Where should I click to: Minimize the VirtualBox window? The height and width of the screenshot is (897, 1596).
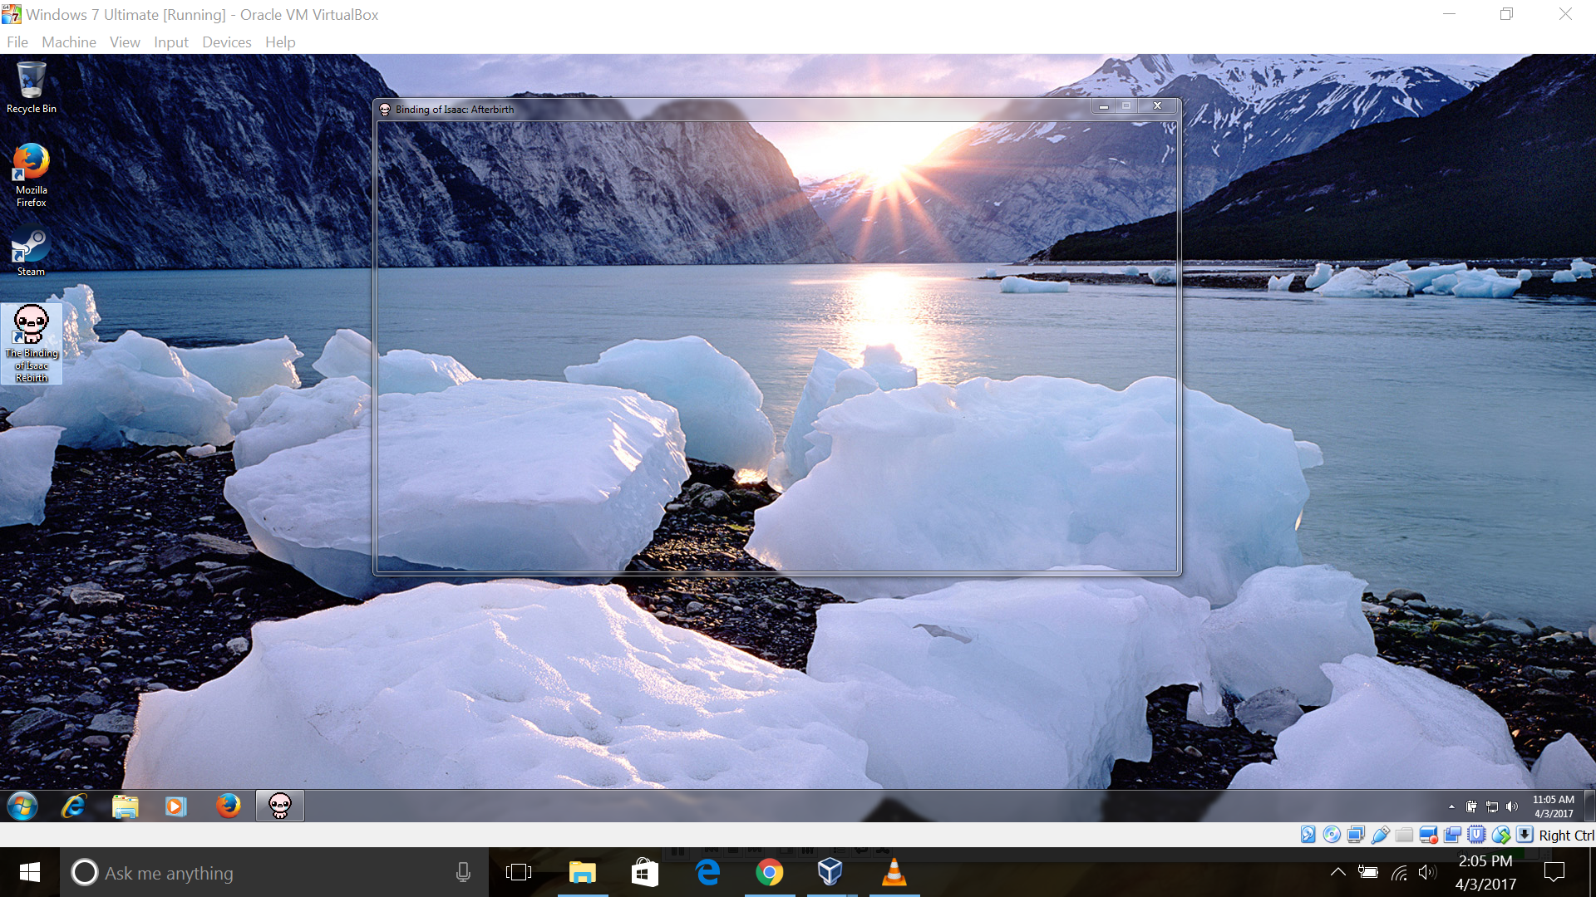pos(1450,14)
